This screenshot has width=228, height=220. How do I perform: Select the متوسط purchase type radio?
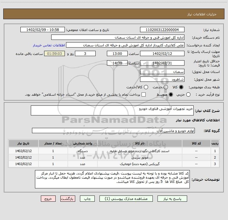coord(171,94)
